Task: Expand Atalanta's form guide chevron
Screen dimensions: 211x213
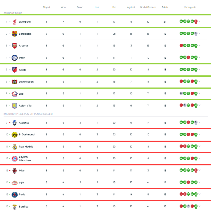Action: point(199,122)
